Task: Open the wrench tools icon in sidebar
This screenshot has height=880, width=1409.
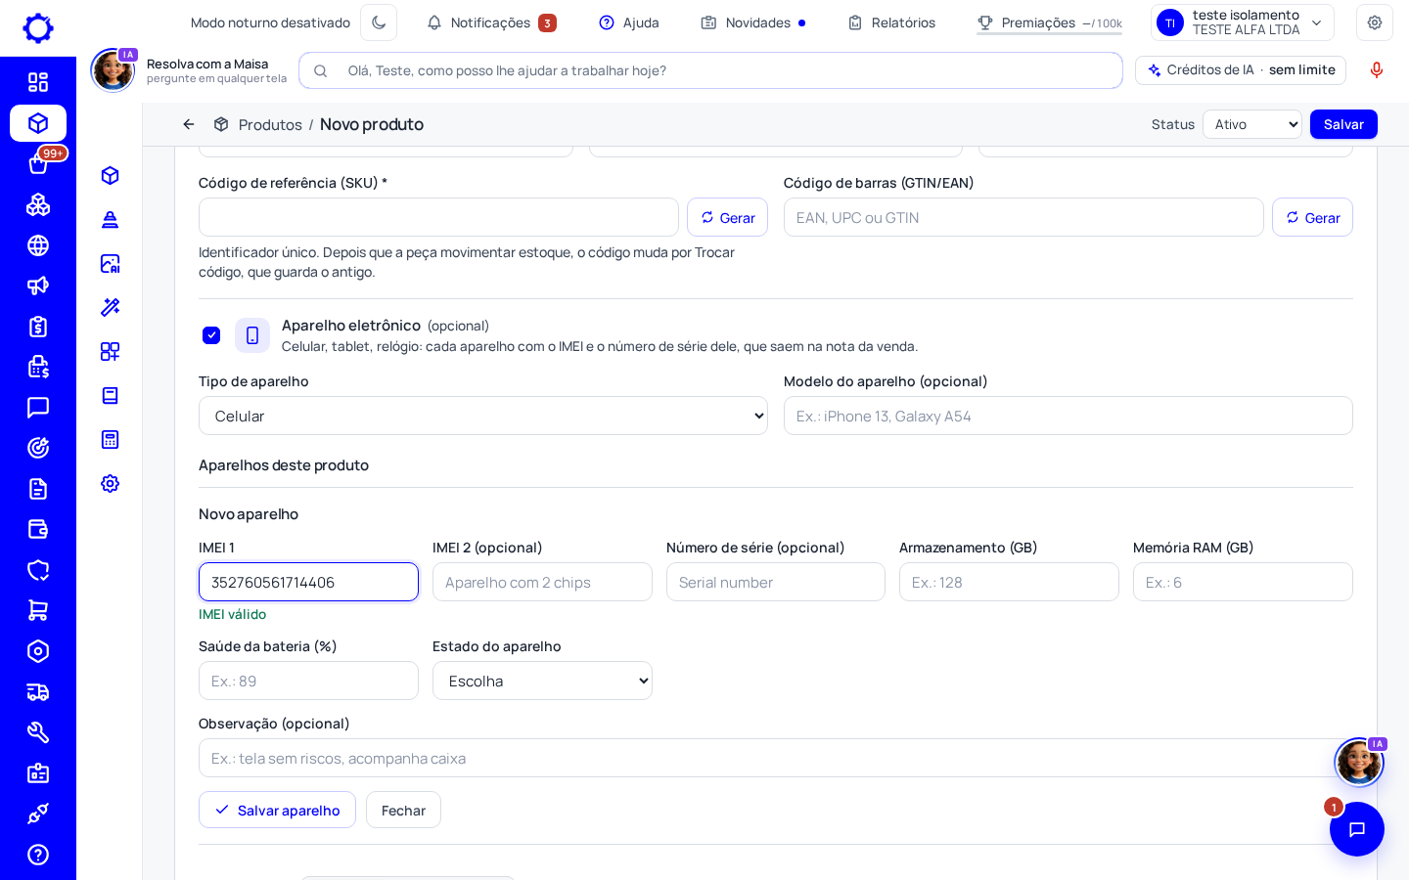Action: coord(38,732)
